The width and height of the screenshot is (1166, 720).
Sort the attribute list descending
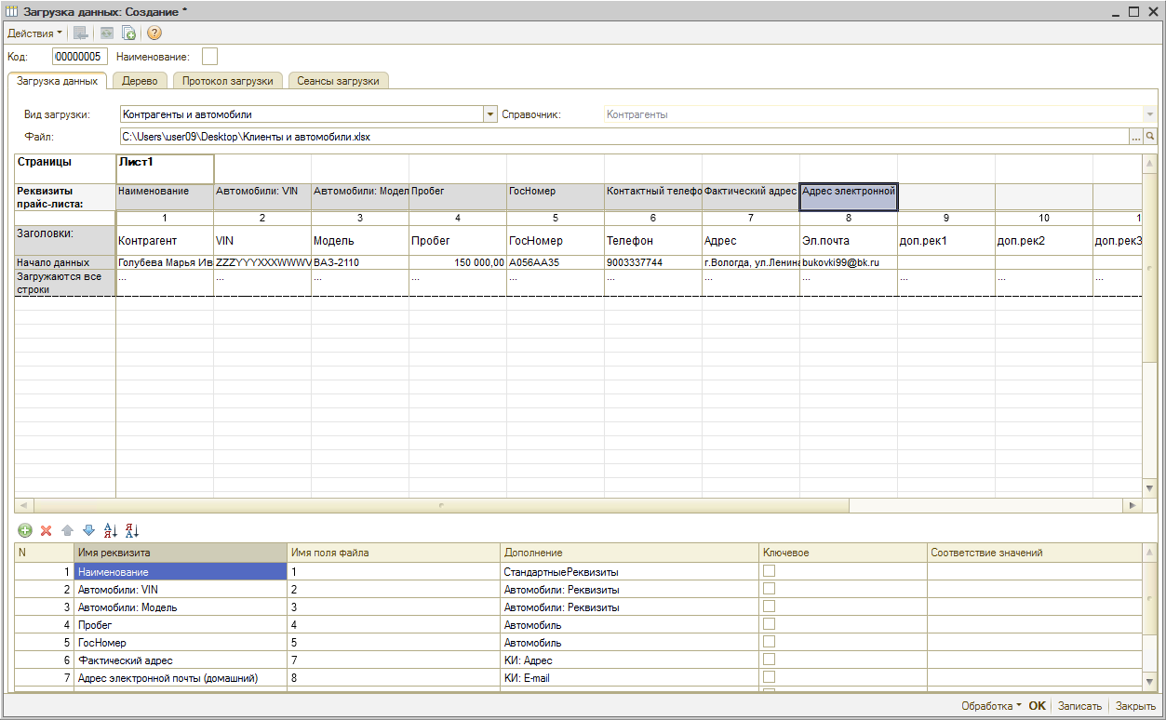(x=132, y=530)
